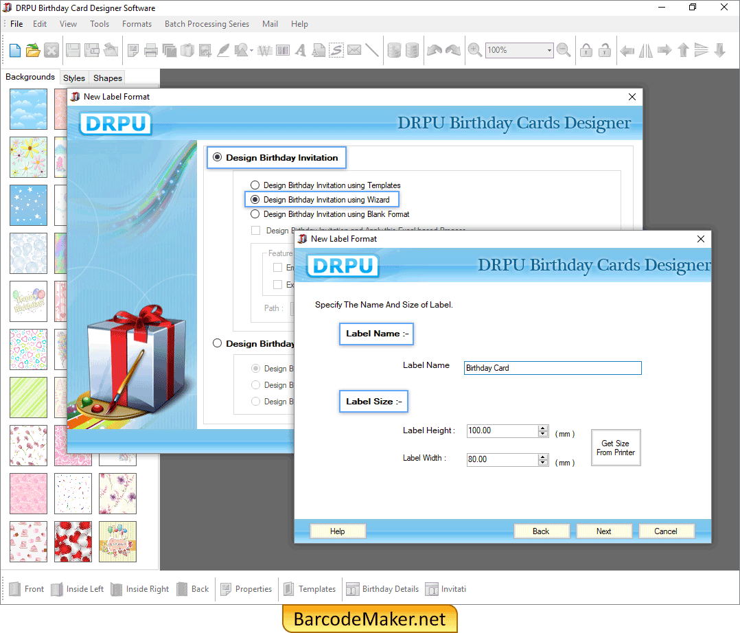Open the File menu
This screenshot has width=740, height=633.
(x=16, y=23)
